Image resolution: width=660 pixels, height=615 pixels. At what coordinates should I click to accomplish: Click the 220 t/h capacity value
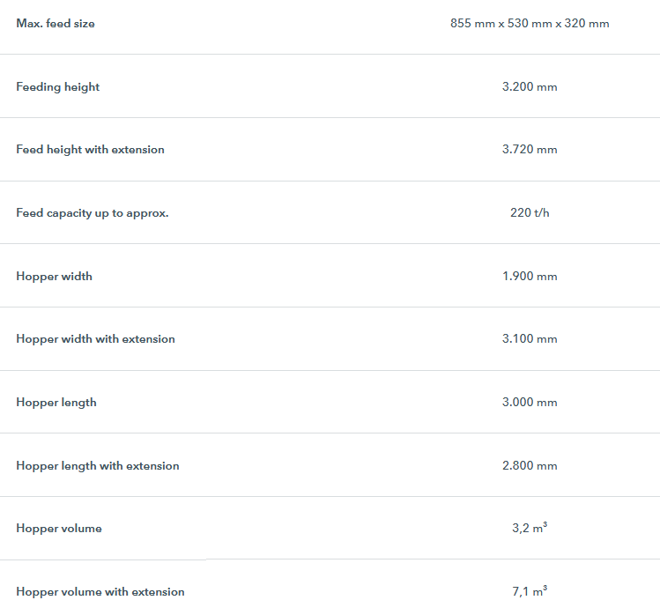point(530,213)
